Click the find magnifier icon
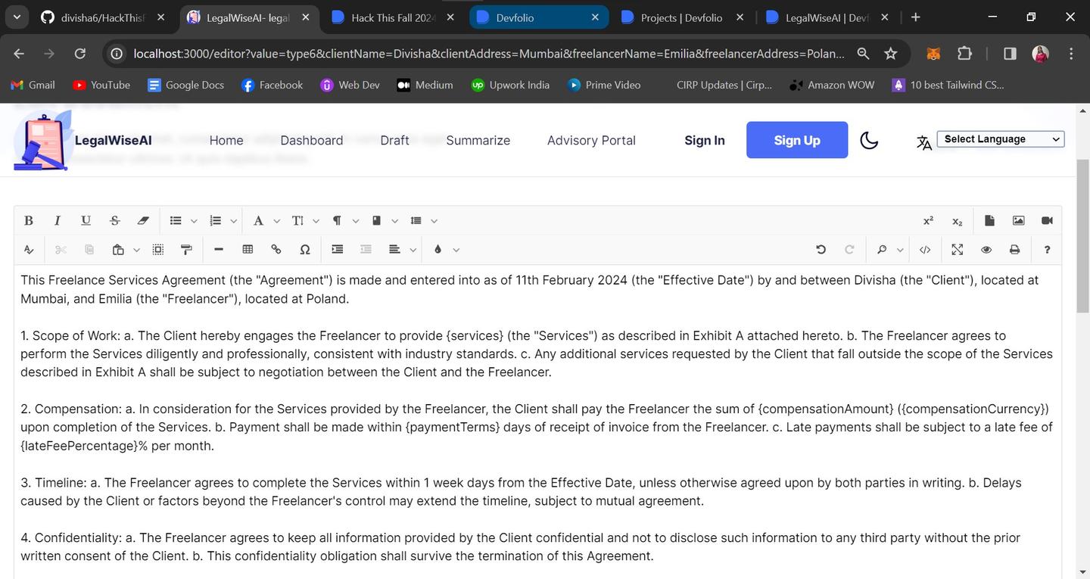1090x579 pixels. (882, 249)
